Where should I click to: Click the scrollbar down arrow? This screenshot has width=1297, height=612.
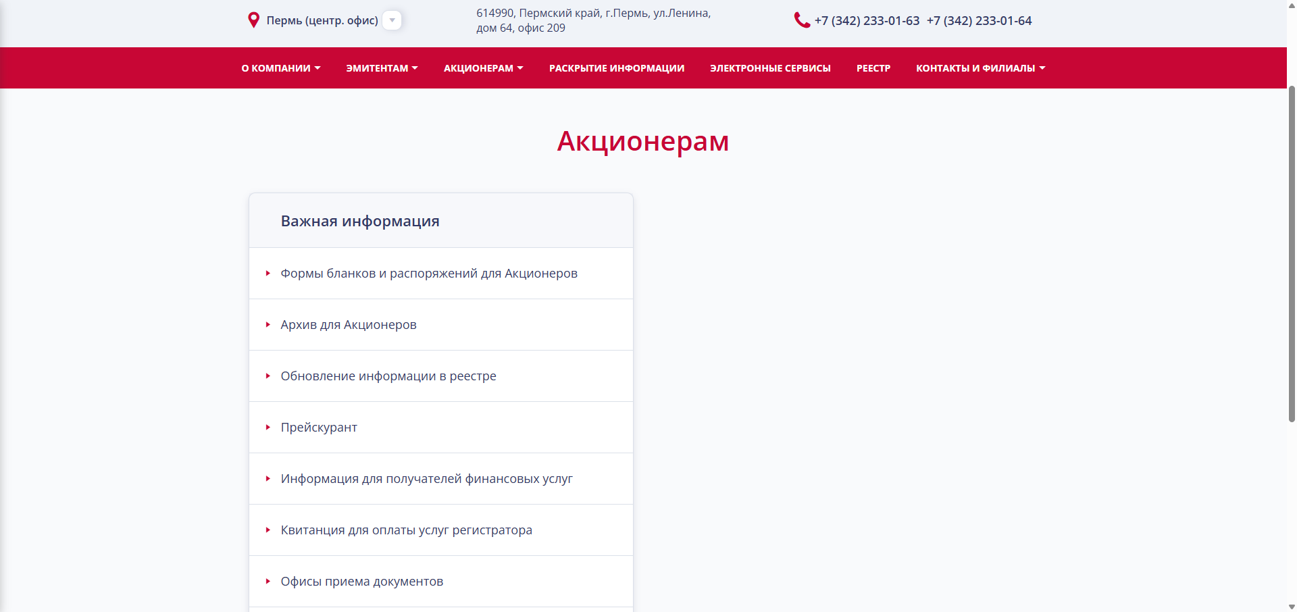click(1292, 607)
